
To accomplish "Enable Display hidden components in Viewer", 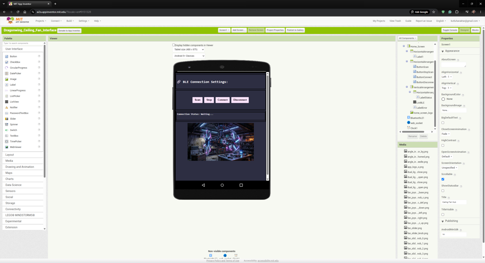I will tap(173, 45).
